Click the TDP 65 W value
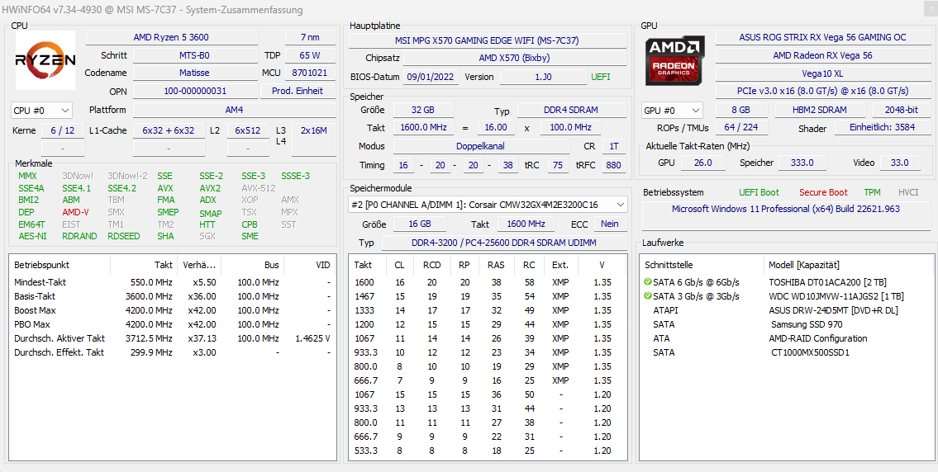This screenshot has width=938, height=472. pyautogui.click(x=310, y=55)
